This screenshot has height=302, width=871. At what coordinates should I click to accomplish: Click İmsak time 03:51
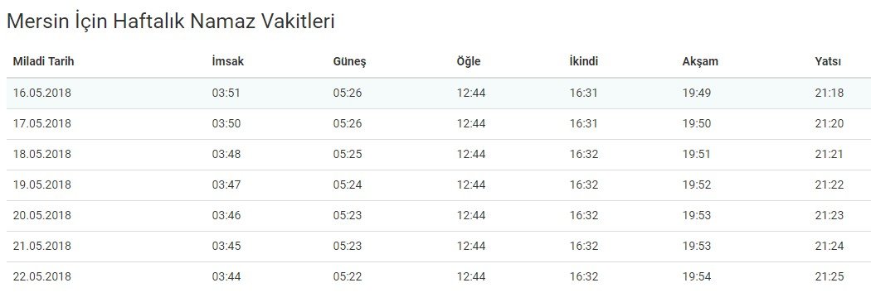coord(226,93)
